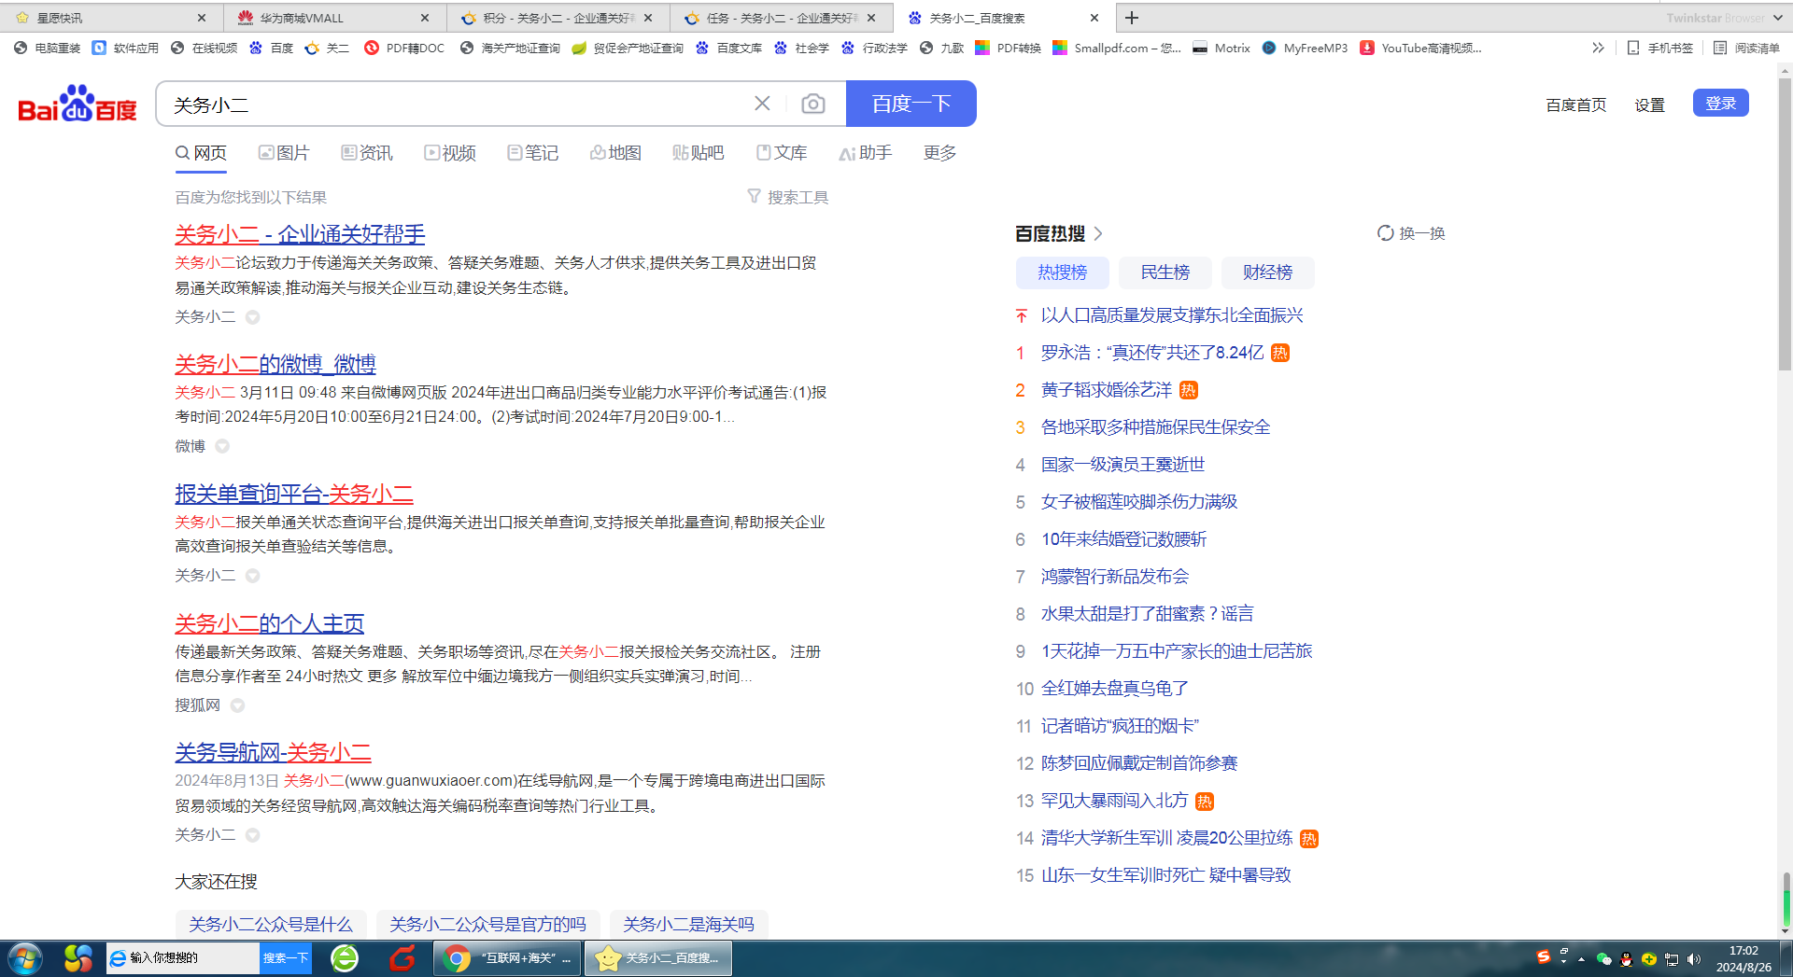The image size is (1793, 977).
Task: Click round icon beside 微博 source
Action: coord(222,446)
